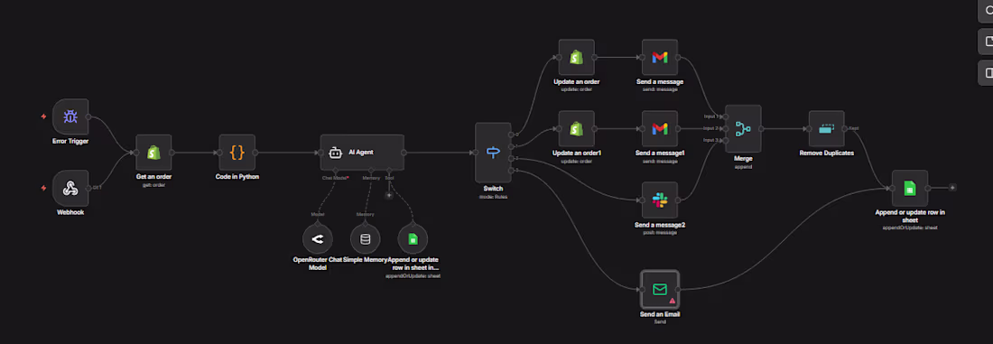Click the Merge Input 1 connector
The height and width of the screenshot is (344, 993).
[x=725, y=116]
